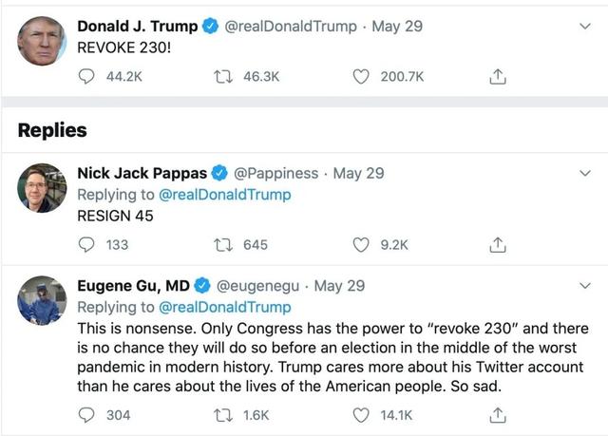Like the RESIGN 45 reply

pyautogui.click(x=361, y=244)
